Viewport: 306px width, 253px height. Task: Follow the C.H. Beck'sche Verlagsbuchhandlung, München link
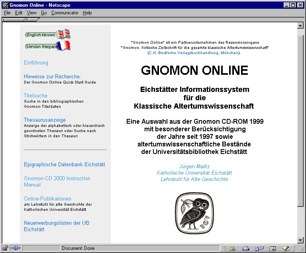[x=194, y=53]
